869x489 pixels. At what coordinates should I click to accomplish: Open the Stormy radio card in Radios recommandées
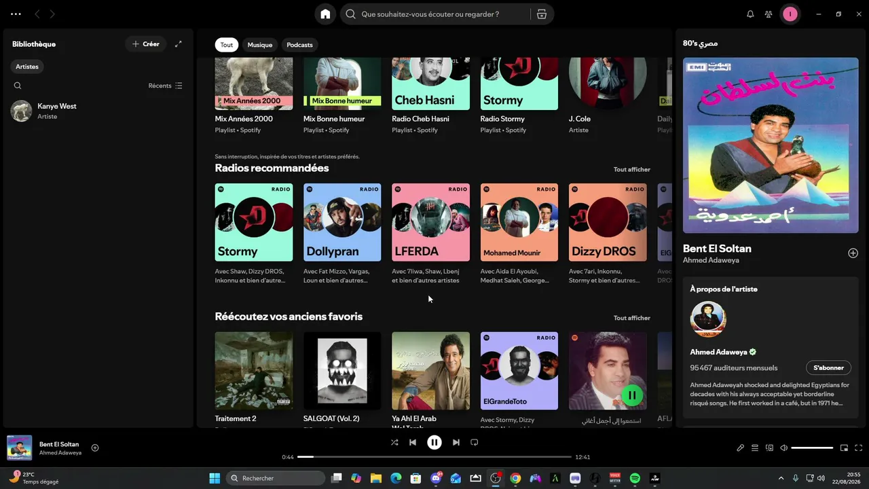[254, 222]
